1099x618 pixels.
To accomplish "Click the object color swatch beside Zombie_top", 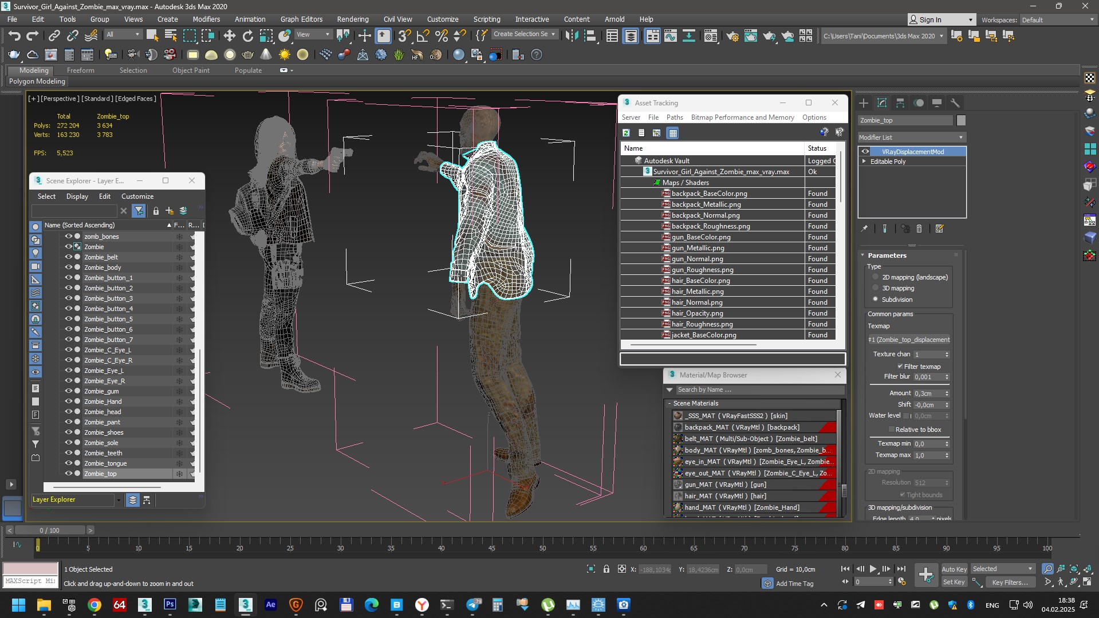I will tap(961, 120).
